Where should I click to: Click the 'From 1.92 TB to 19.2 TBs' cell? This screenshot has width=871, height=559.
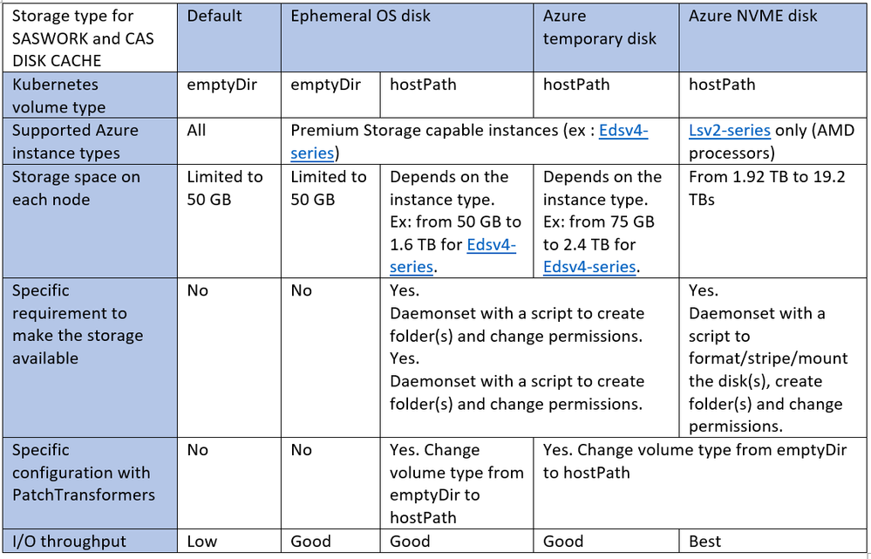click(x=767, y=187)
